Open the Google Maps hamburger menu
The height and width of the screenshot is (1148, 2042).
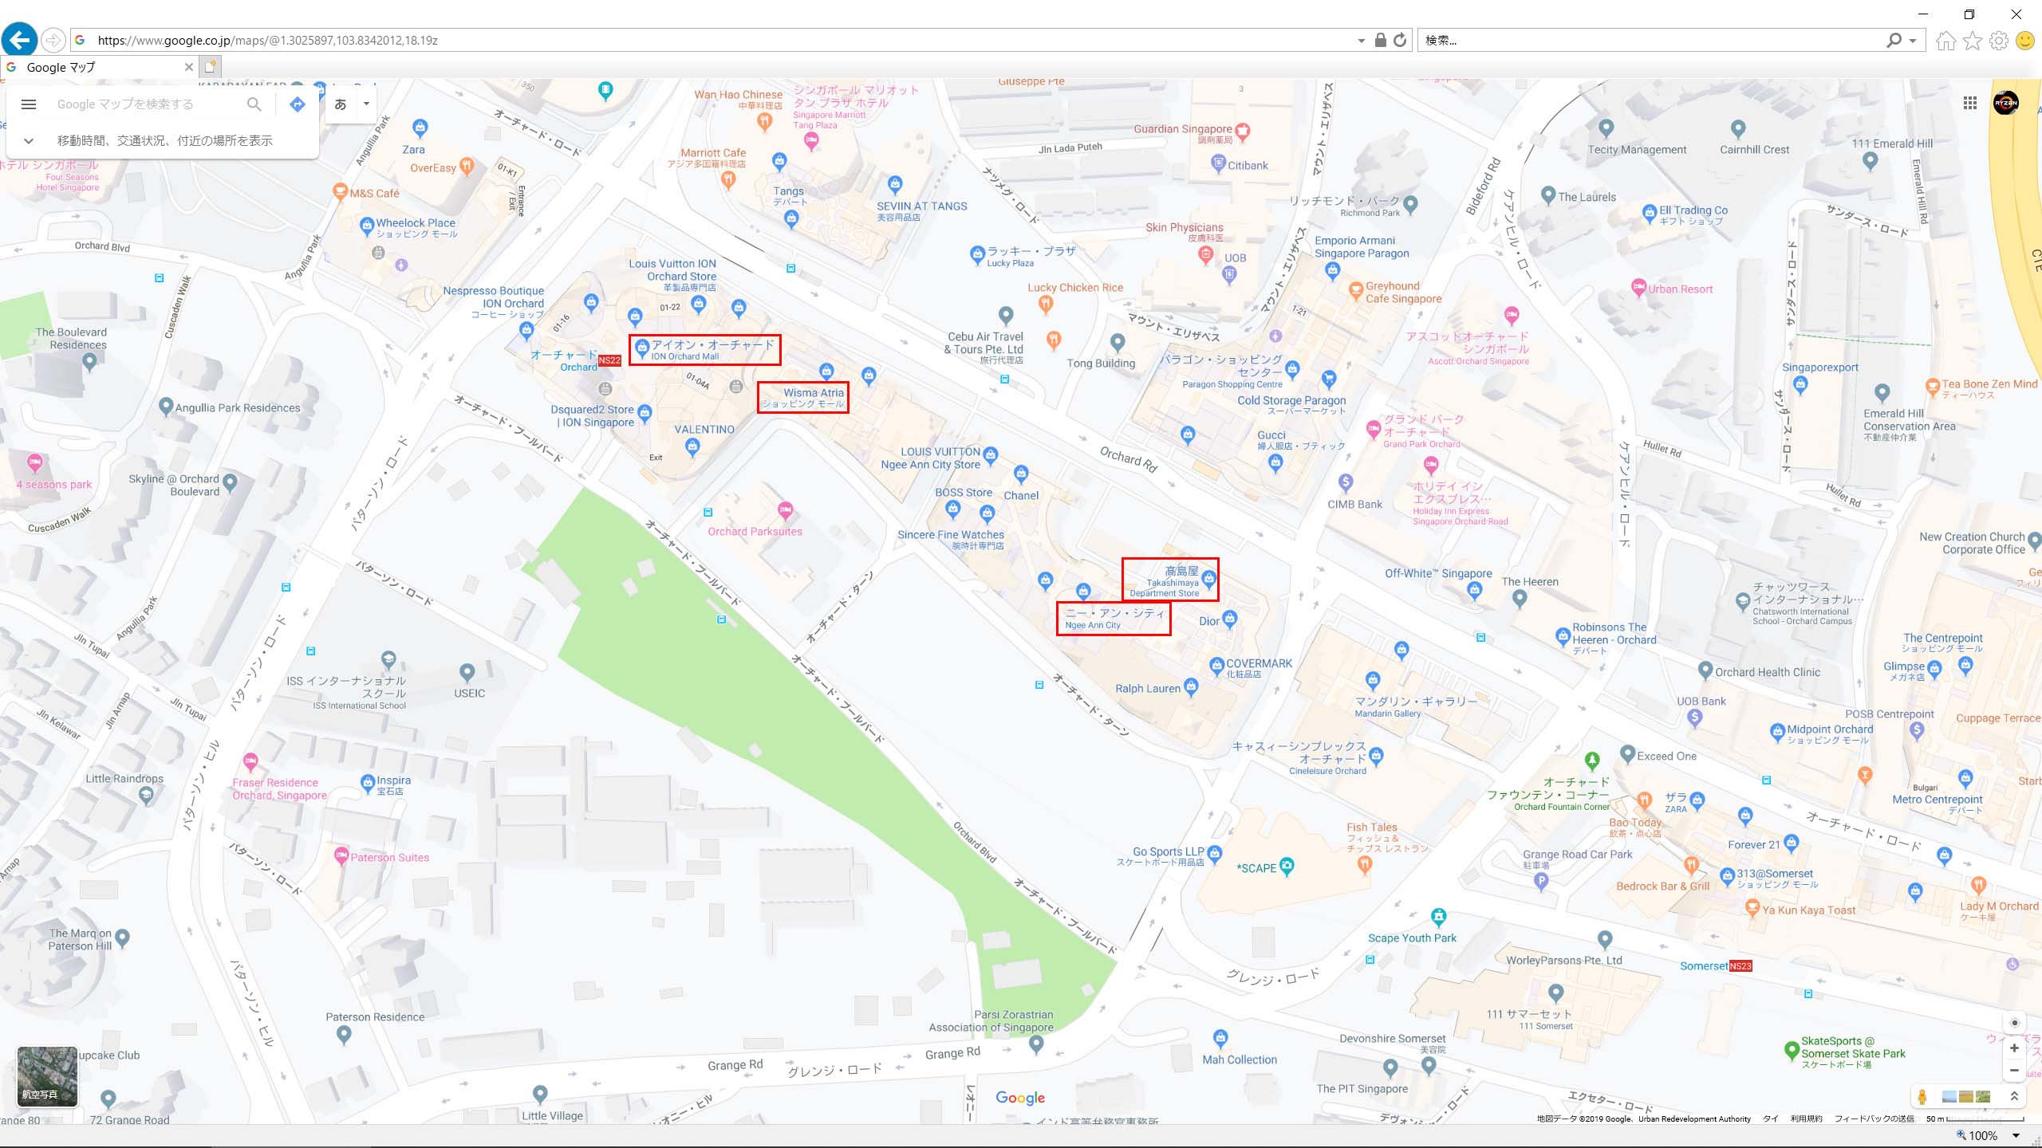tap(29, 104)
